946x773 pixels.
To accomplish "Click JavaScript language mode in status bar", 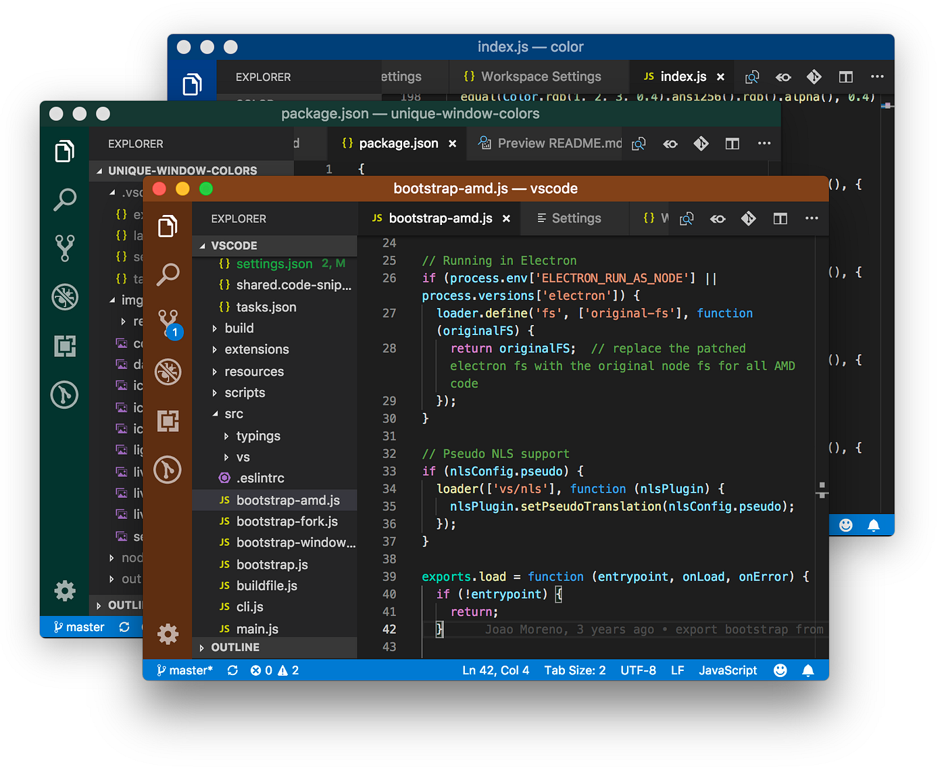I will (x=728, y=670).
